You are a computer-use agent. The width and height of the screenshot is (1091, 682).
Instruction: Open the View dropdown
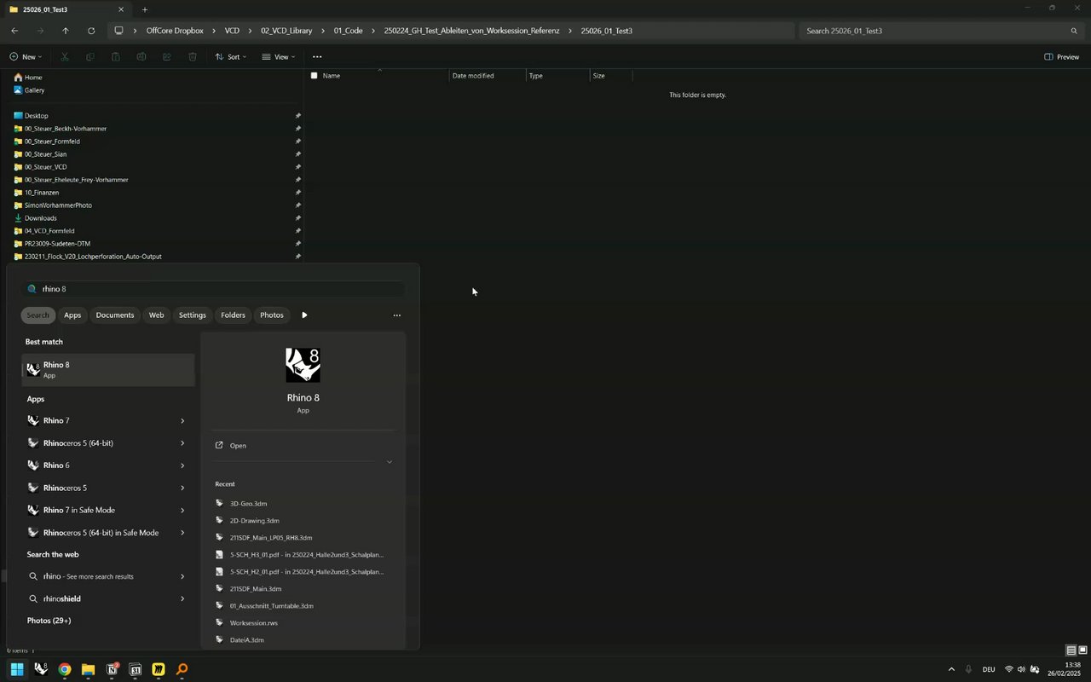click(278, 57)
